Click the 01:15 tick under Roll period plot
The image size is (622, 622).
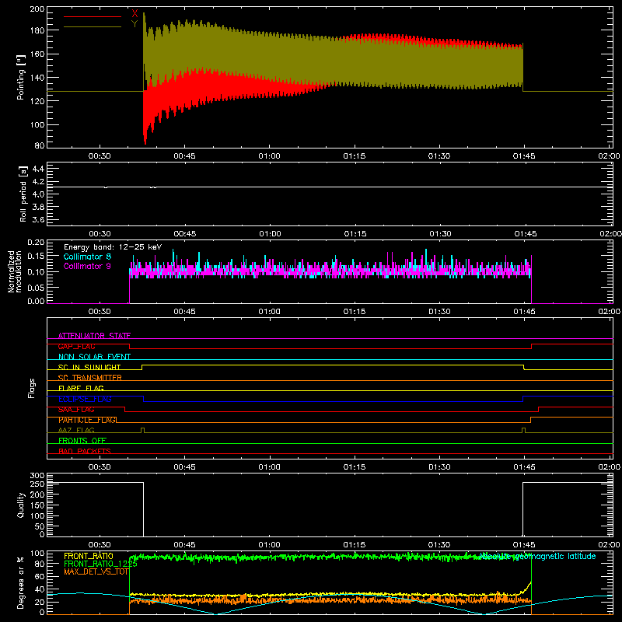click(355, 234)
